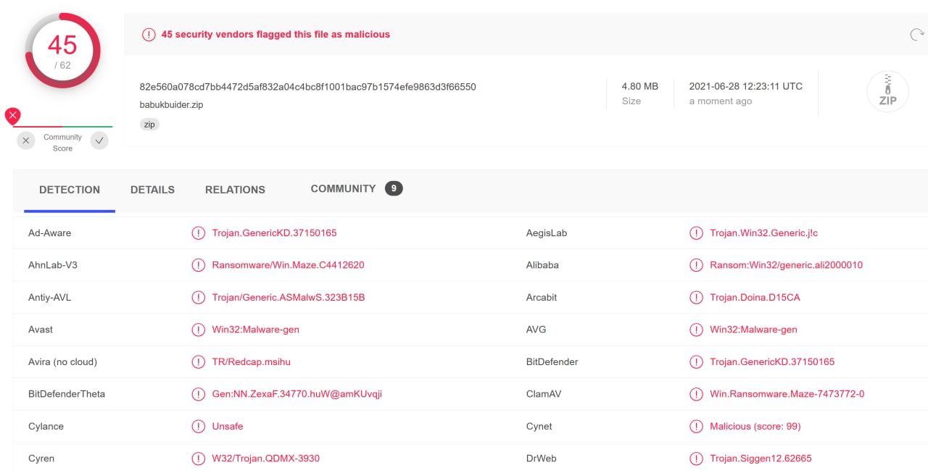928x473 pixels.
Task: Click Avast's Win32:Malware-gen result
Action: 255,330
